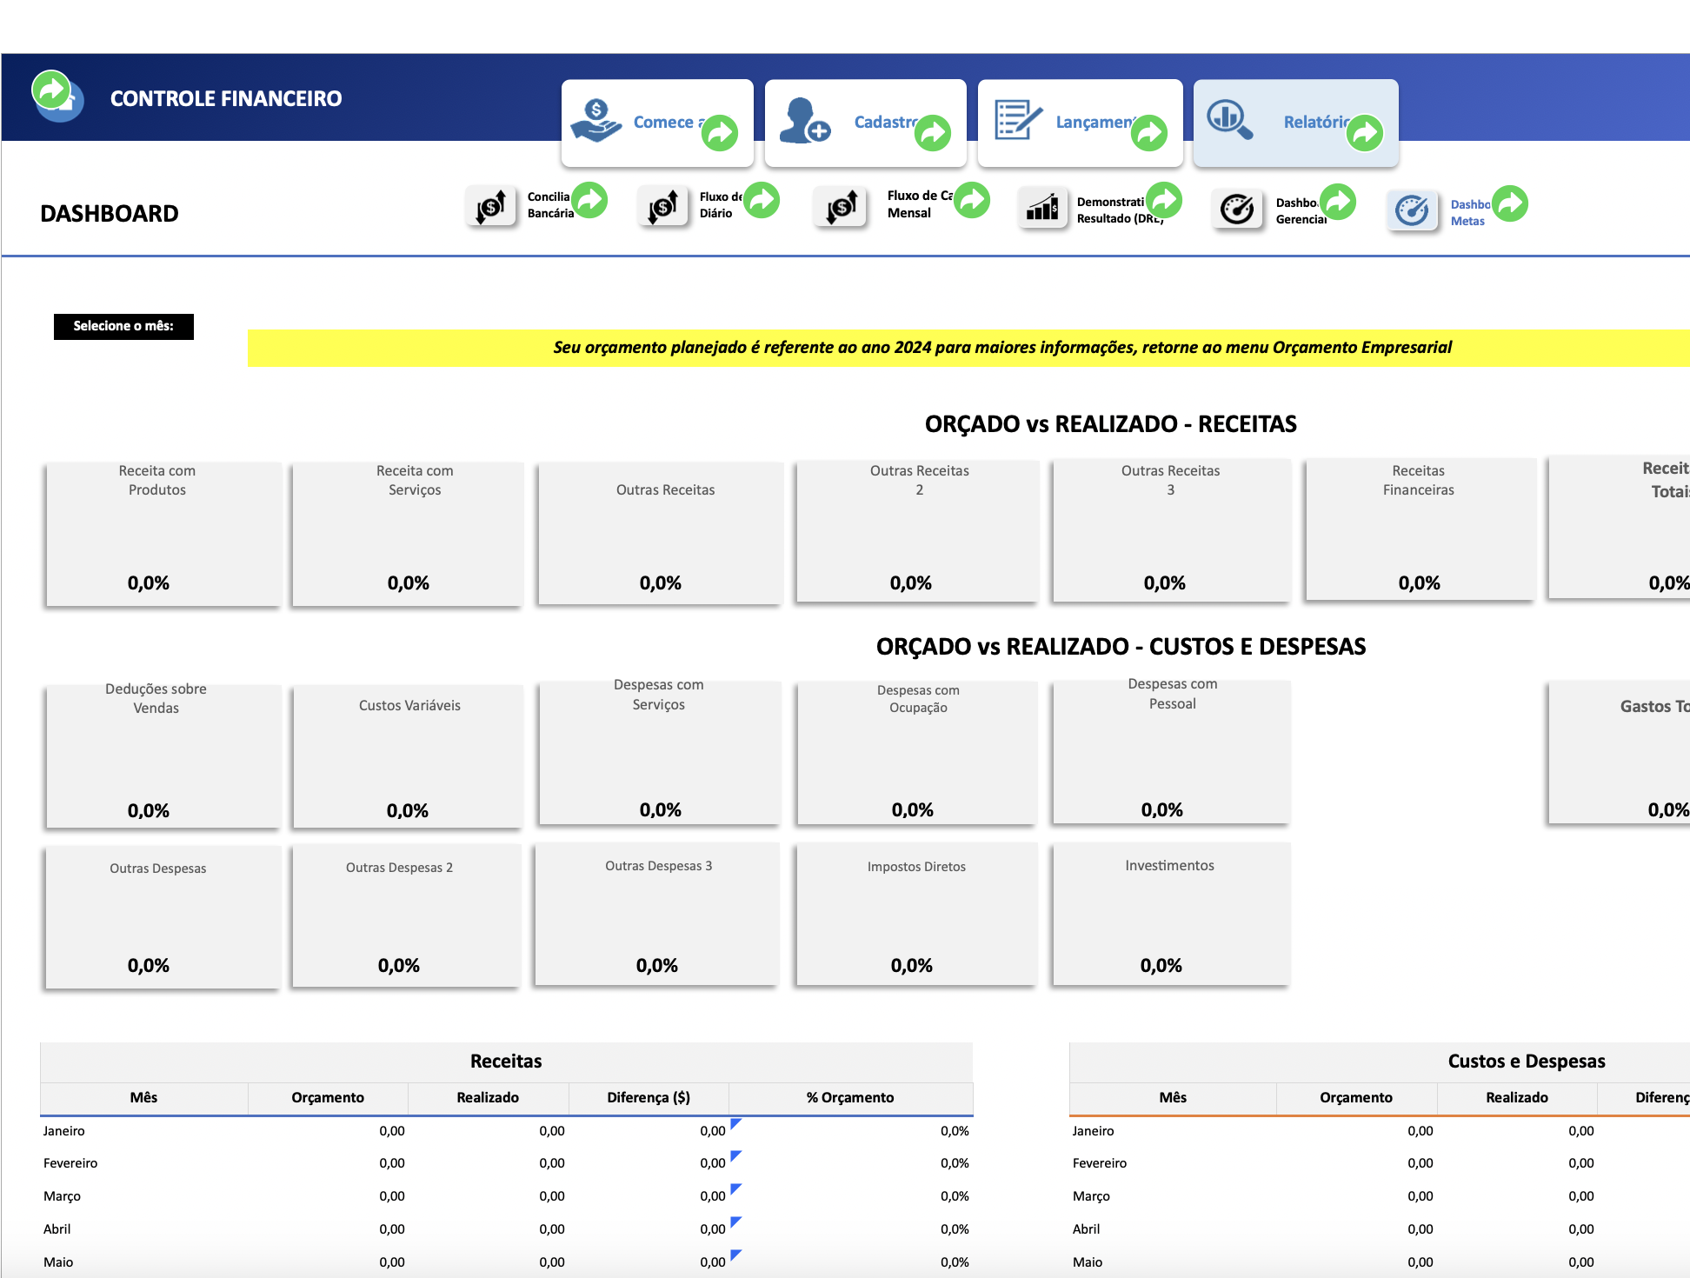
Task: Click the person-plus Cadastro icon
Action: point(804,121)
